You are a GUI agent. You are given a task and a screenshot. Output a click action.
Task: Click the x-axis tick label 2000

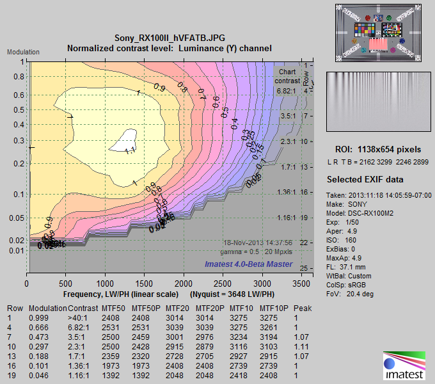point(184,284)
